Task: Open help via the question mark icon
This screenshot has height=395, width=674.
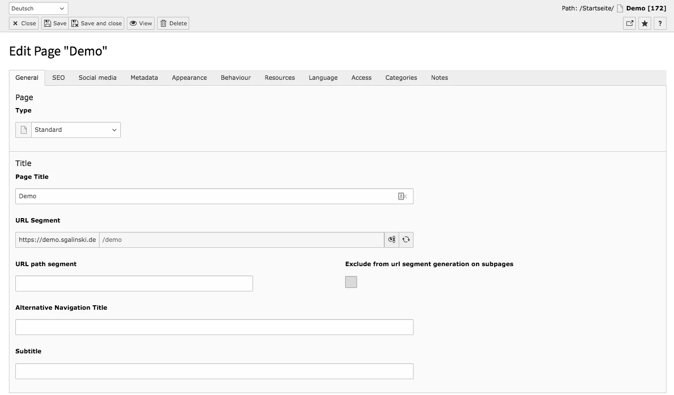Action: coord(660,23)
